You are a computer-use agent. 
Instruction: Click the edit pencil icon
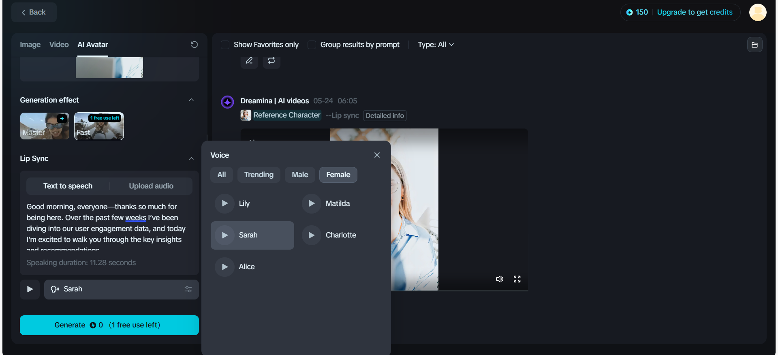coord(249,60)
